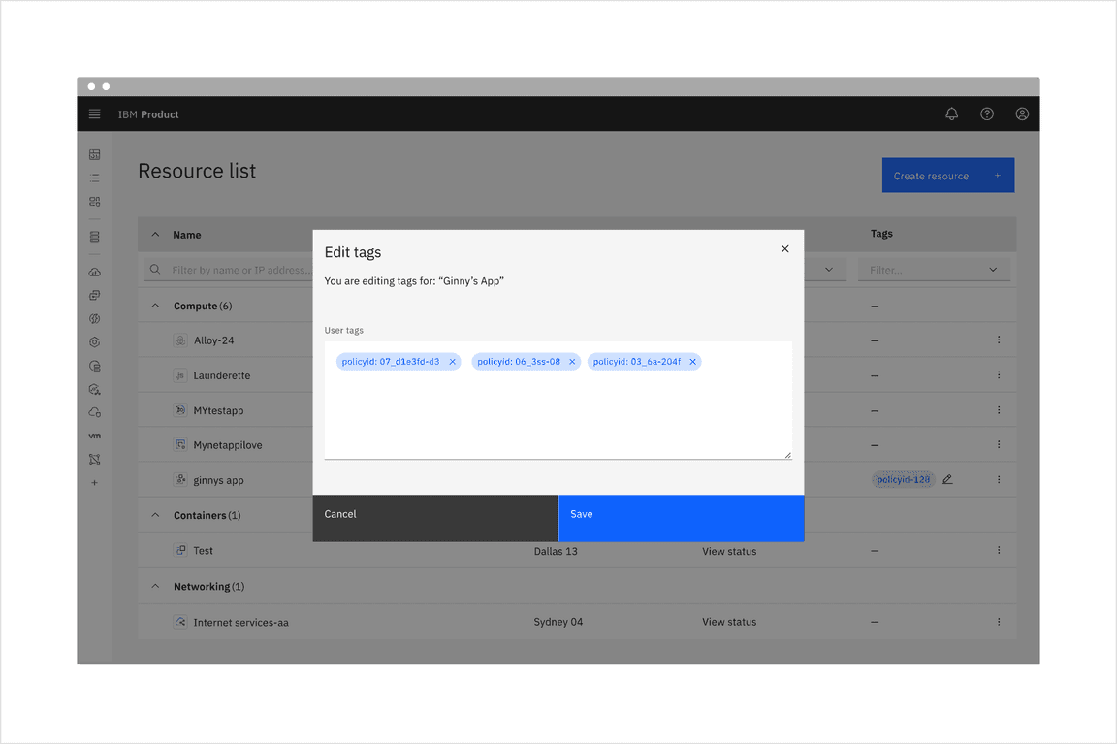Viewport: 1117px width, 744px height.
Task: Collapse the Networking section
Action: (155, 586)
